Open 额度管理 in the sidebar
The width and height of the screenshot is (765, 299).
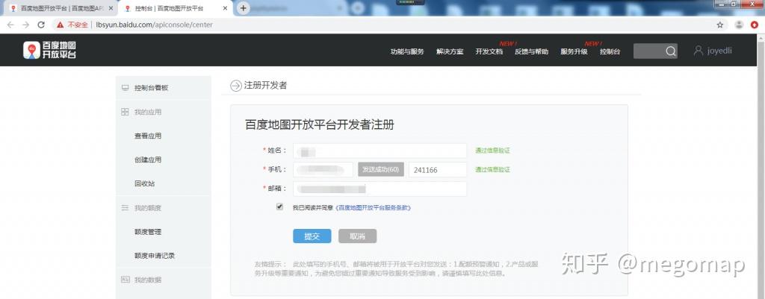point(148,232)
